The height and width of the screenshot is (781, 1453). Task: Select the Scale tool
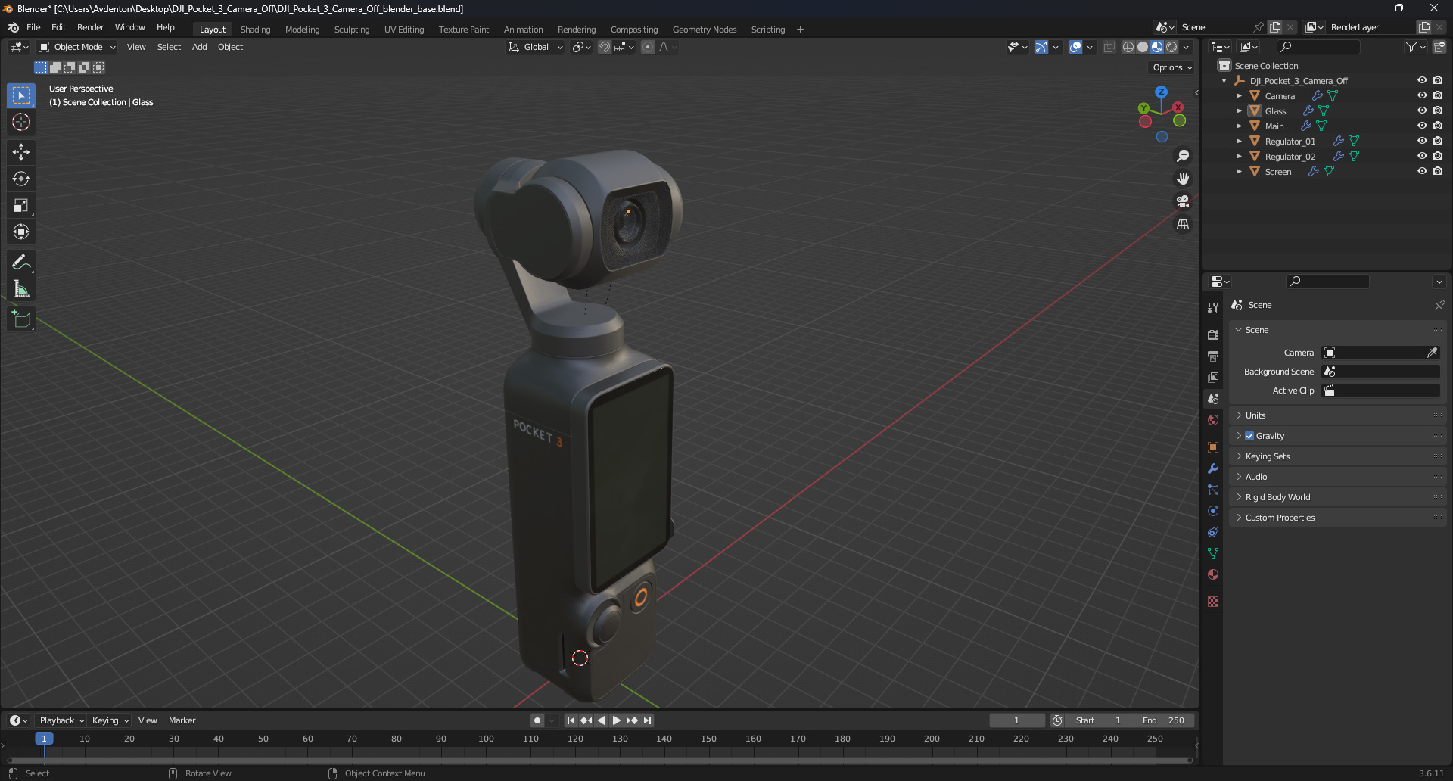click(x=21, y=205)
